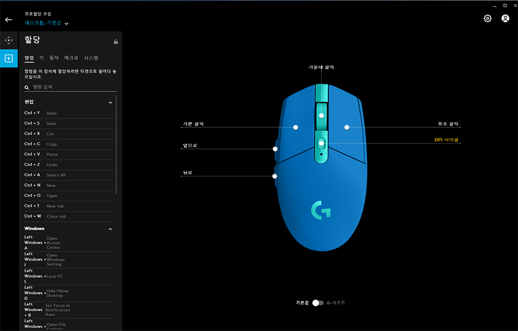Select the assignments plus-square sidebar tab
518x331 pixels.
click(9, 59)
